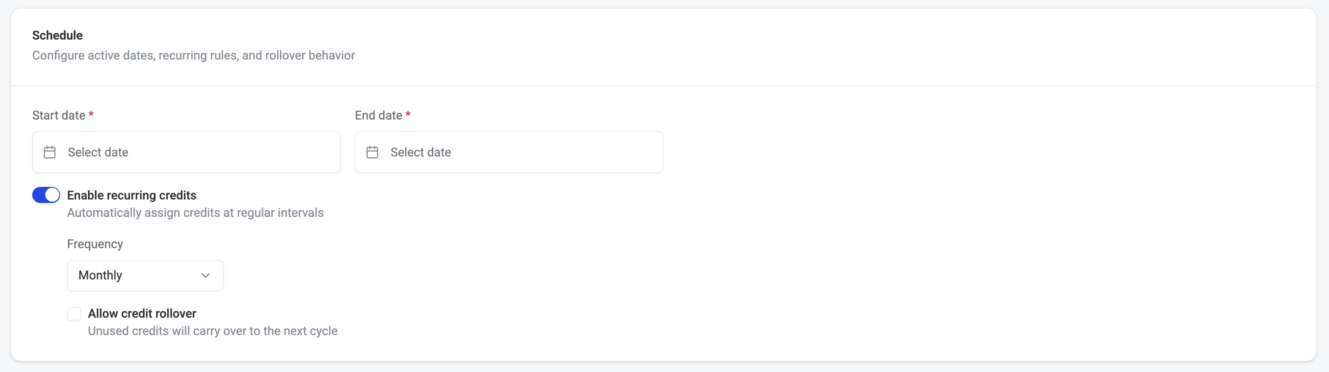The width and height of the screenshot is (1329, 372).
Task: Click the "Enable recurring credits" label
Action: (x=132, y=195)
